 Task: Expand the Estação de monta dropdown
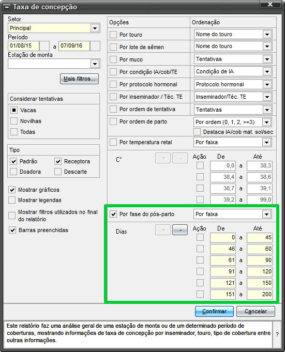(x=95, y=64)
